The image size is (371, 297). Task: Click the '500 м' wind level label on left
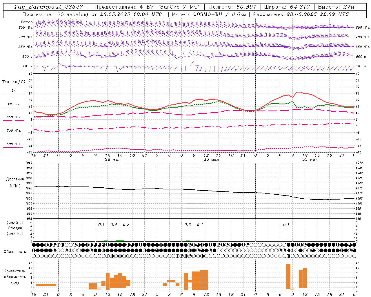coord(28,57)
